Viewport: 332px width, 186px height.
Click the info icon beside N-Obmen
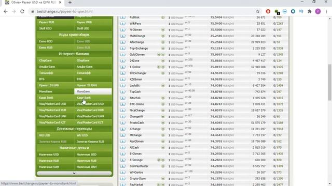[123, 30]
